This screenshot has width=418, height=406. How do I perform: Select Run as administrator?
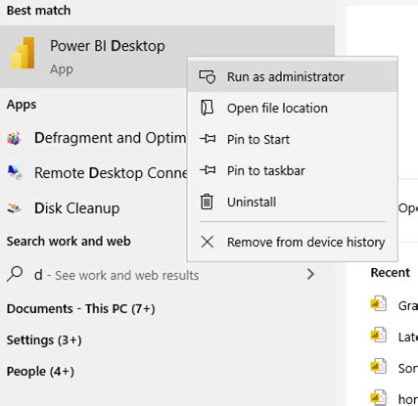(x=293, y=77)
